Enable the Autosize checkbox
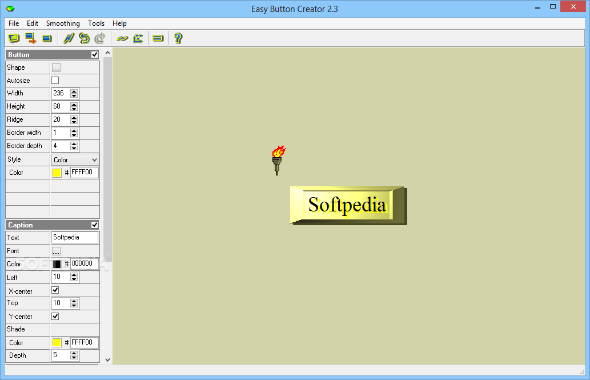 tap(55, 80)
